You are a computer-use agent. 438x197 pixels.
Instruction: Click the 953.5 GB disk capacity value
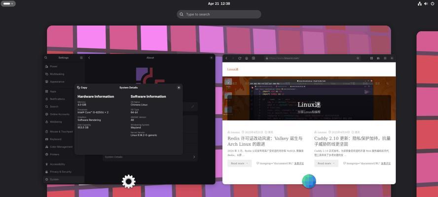[83, 128]
